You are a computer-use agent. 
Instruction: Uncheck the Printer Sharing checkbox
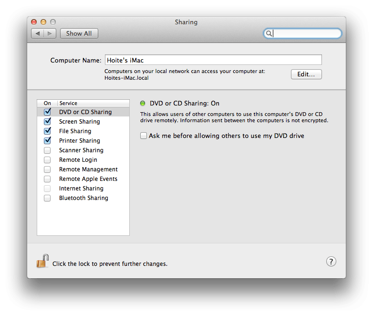pos(47,140)
